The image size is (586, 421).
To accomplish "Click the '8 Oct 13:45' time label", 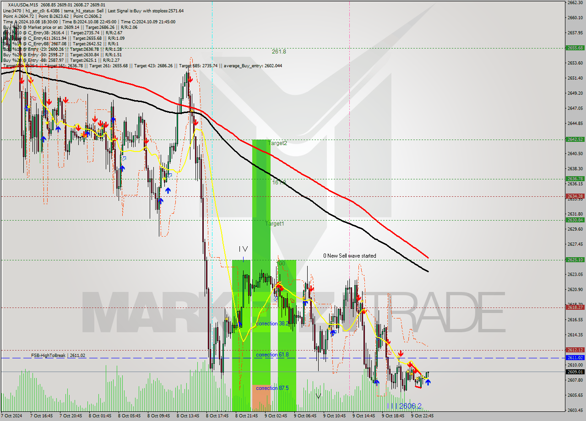I will click(x=188, y=416).
